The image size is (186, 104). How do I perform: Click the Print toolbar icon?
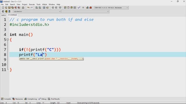(23, 8)
